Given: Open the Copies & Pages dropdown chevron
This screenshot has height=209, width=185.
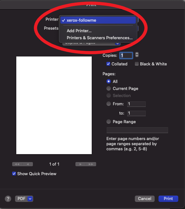Looking at the screenshot, I should click(x=118, y=43).
